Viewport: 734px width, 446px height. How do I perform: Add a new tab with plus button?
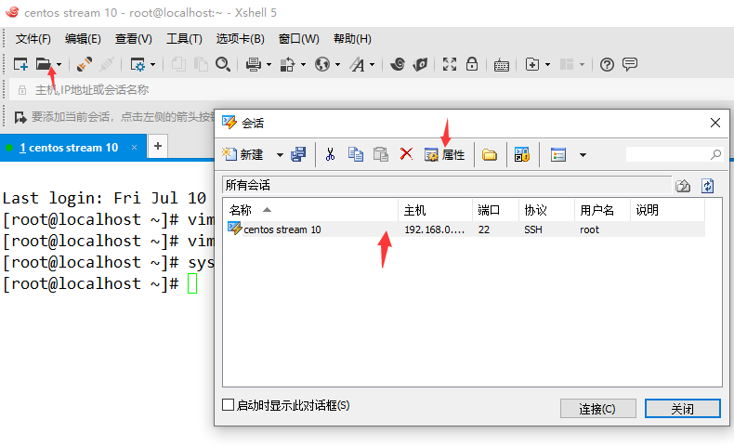158,146
